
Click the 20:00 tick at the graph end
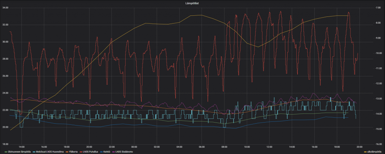(x=359, y=147)
